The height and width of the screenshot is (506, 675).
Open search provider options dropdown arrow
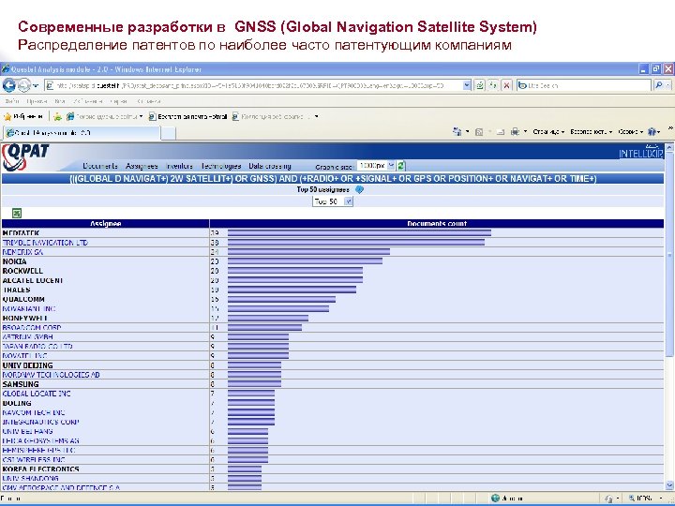click(668, 85)
